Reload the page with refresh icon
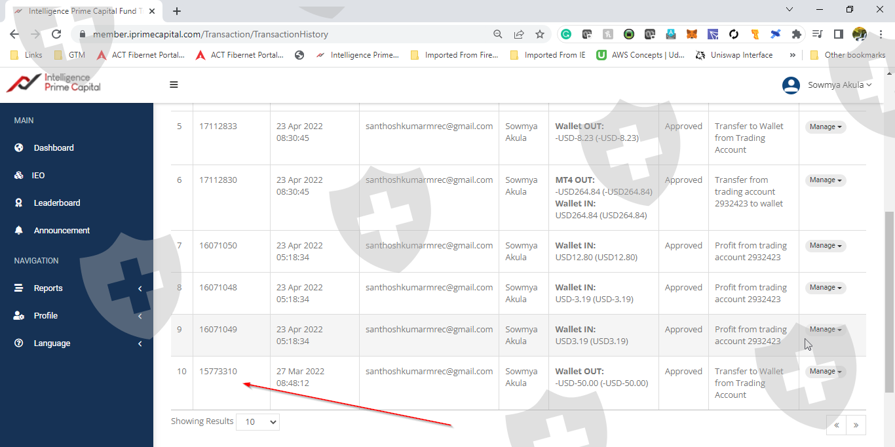 click(56, 34)
